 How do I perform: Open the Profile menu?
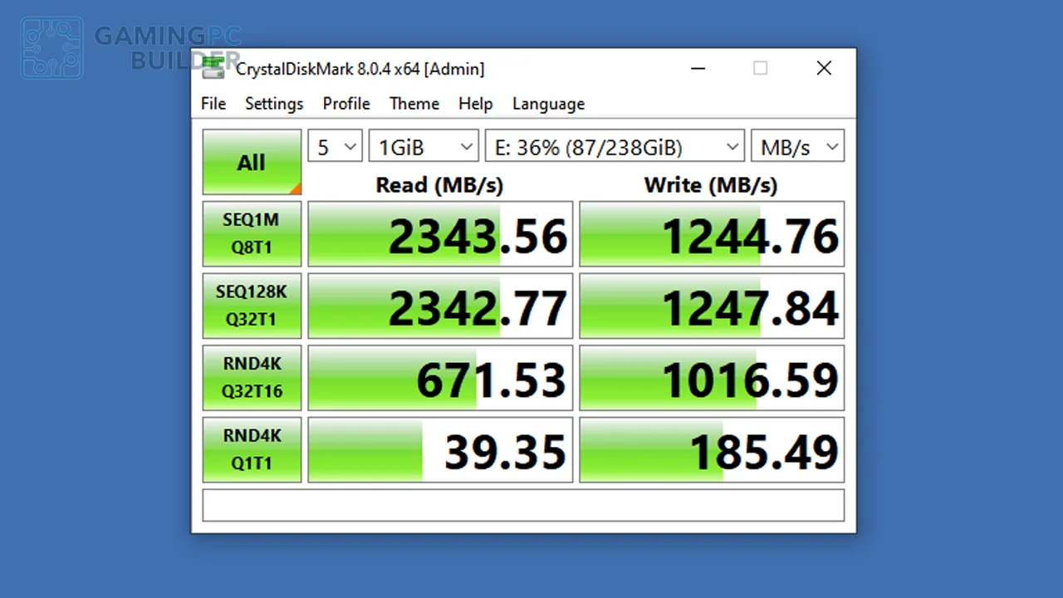click(346, 104)
